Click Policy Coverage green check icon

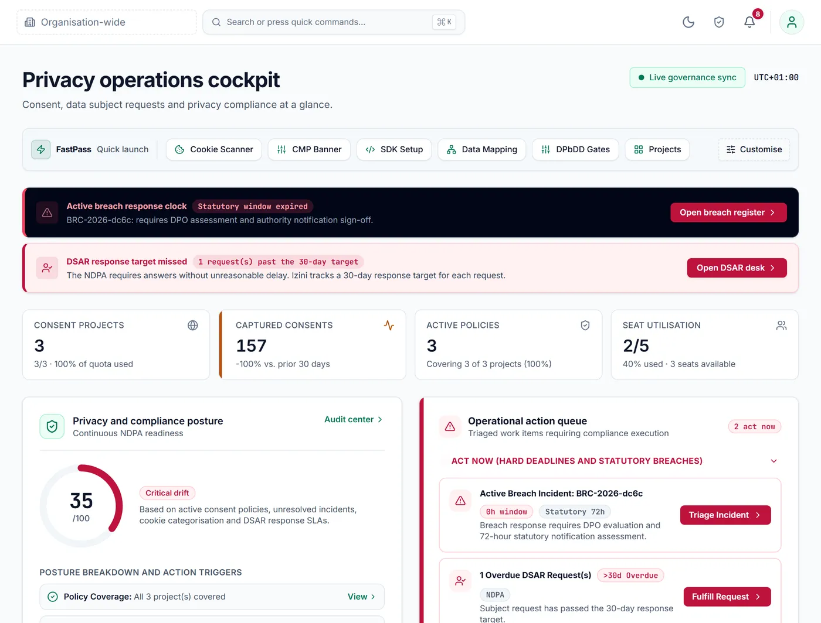click(x=53, y=597)
